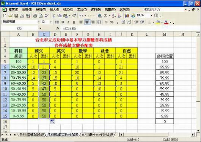Expand the zoom percentage dropdown
Viewport: 201px width, 142px height.
[x=151, y=16]
